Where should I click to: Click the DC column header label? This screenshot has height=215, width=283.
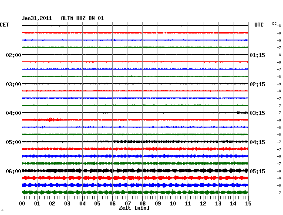[x=274, y=24]
